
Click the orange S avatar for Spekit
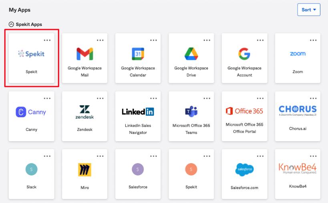click(191, 169)
